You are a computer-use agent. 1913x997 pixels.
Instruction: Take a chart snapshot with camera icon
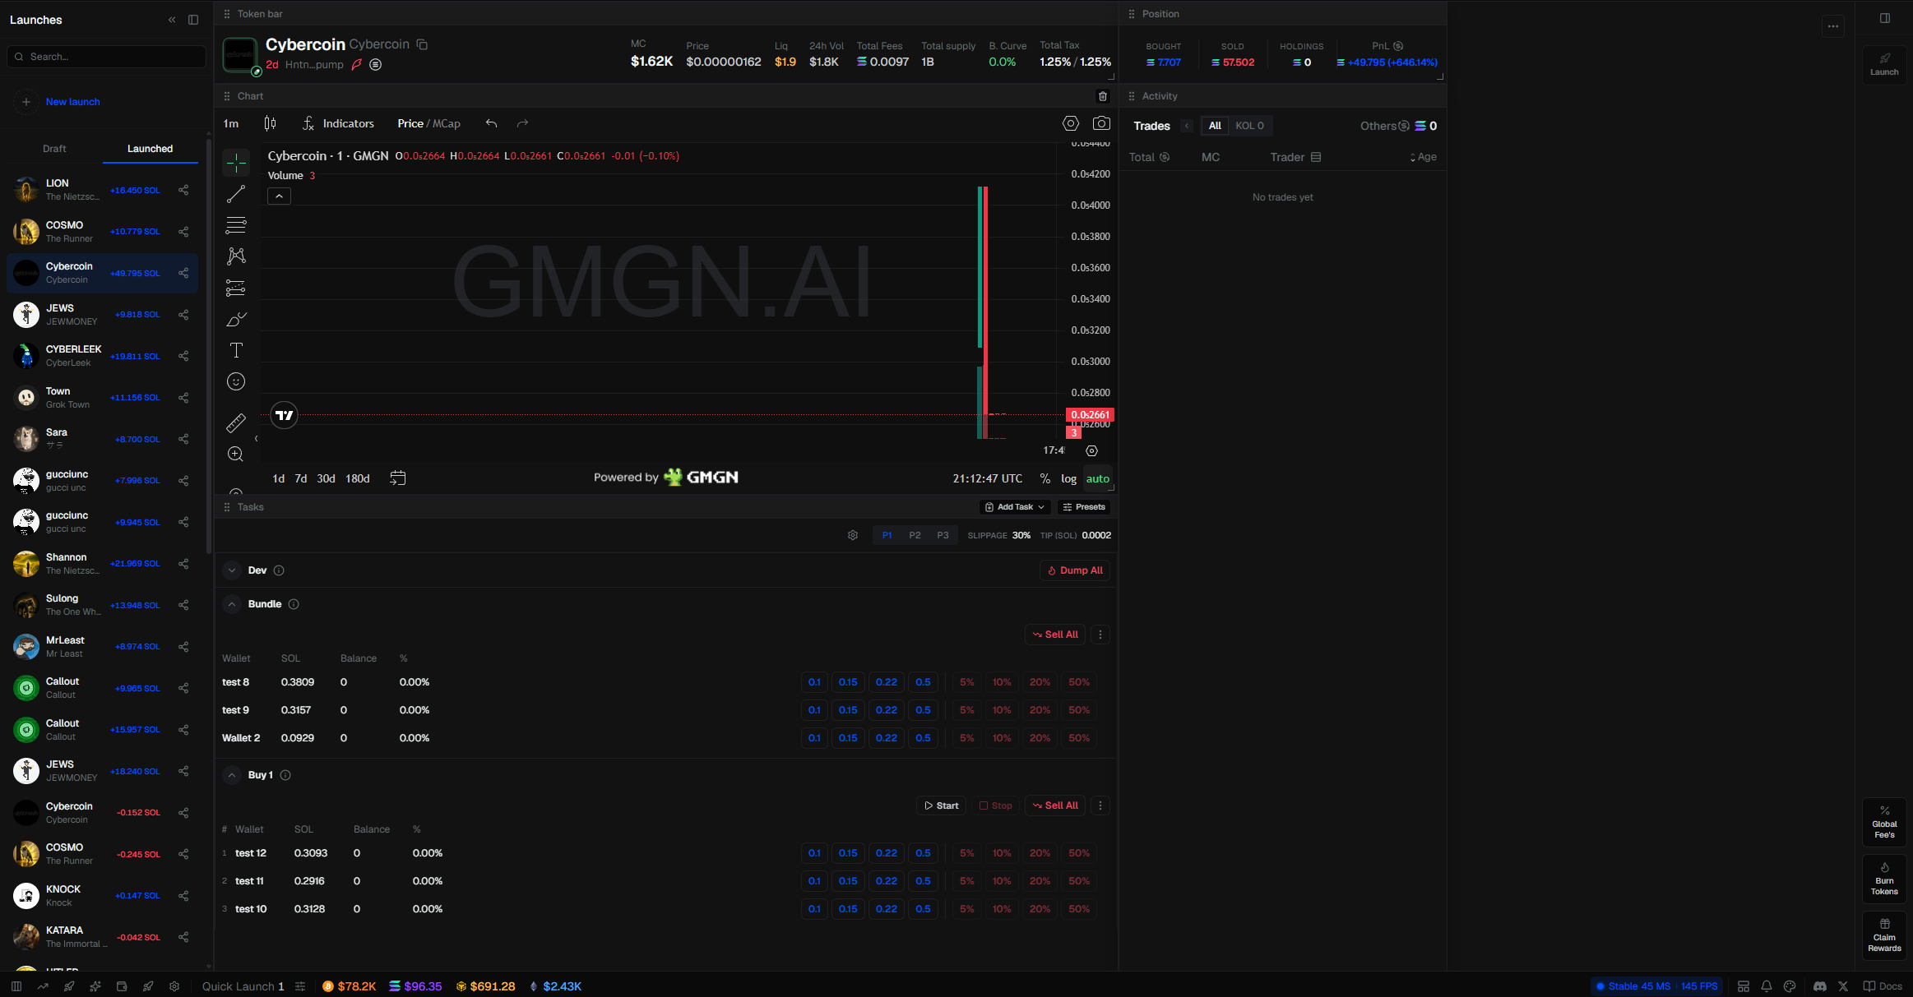(x=1101, y=123)
